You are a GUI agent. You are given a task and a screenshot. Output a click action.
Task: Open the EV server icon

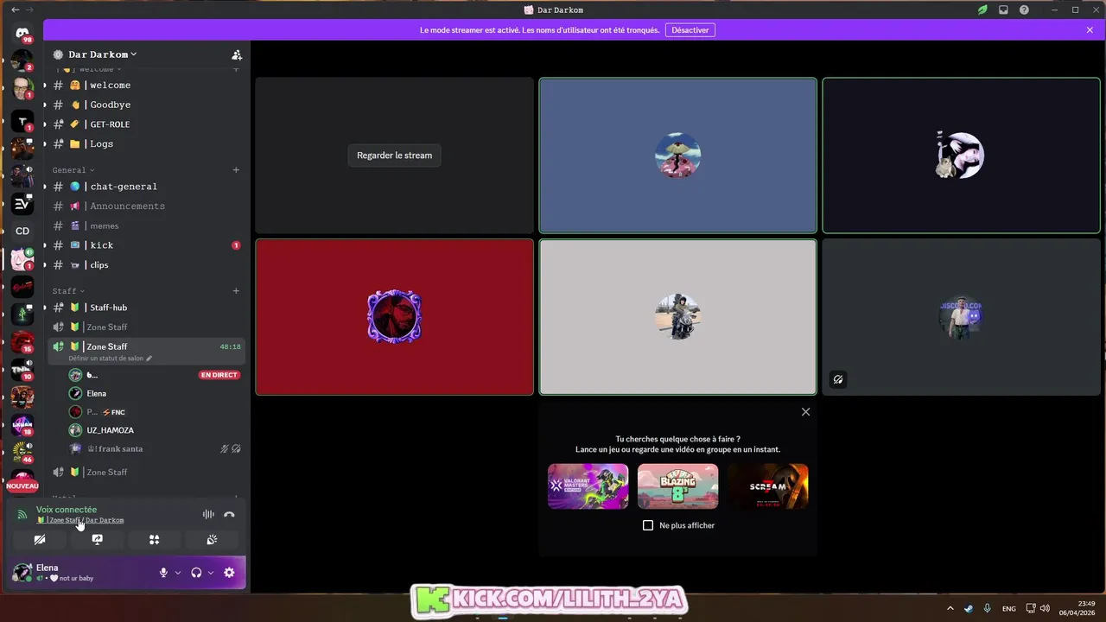coord(22,204)
